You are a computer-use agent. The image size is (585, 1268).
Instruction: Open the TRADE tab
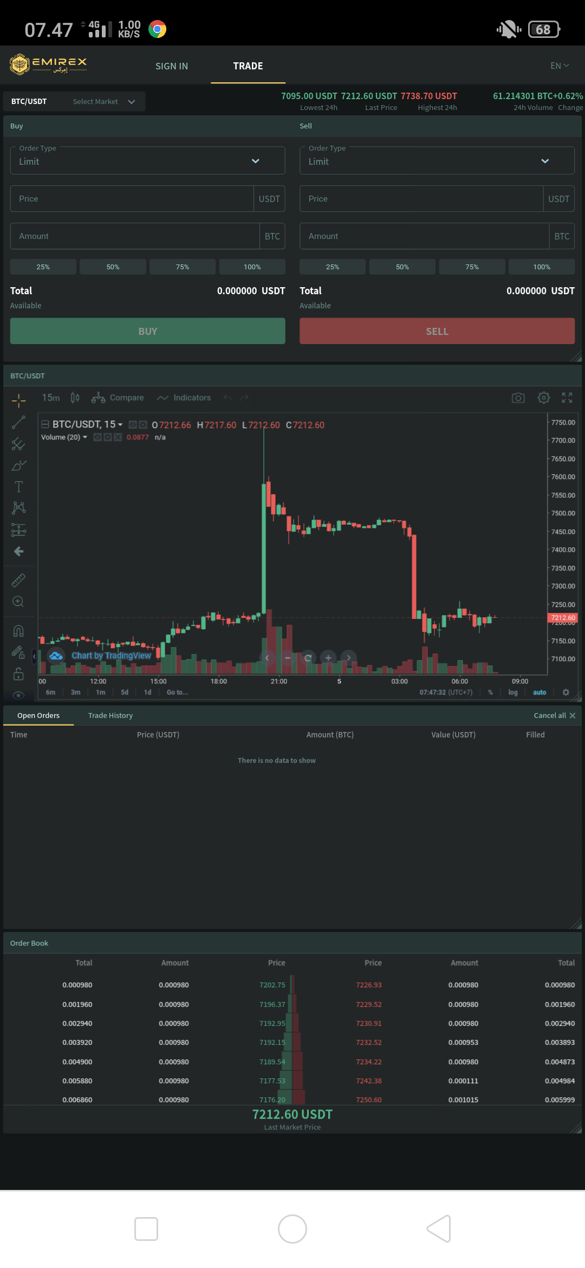(248, 66)
